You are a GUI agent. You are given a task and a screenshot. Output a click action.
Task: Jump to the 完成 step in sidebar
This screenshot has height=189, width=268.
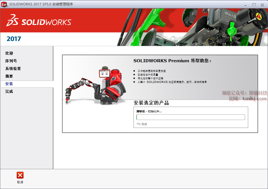pyautogui.click(x=9, y=92)
